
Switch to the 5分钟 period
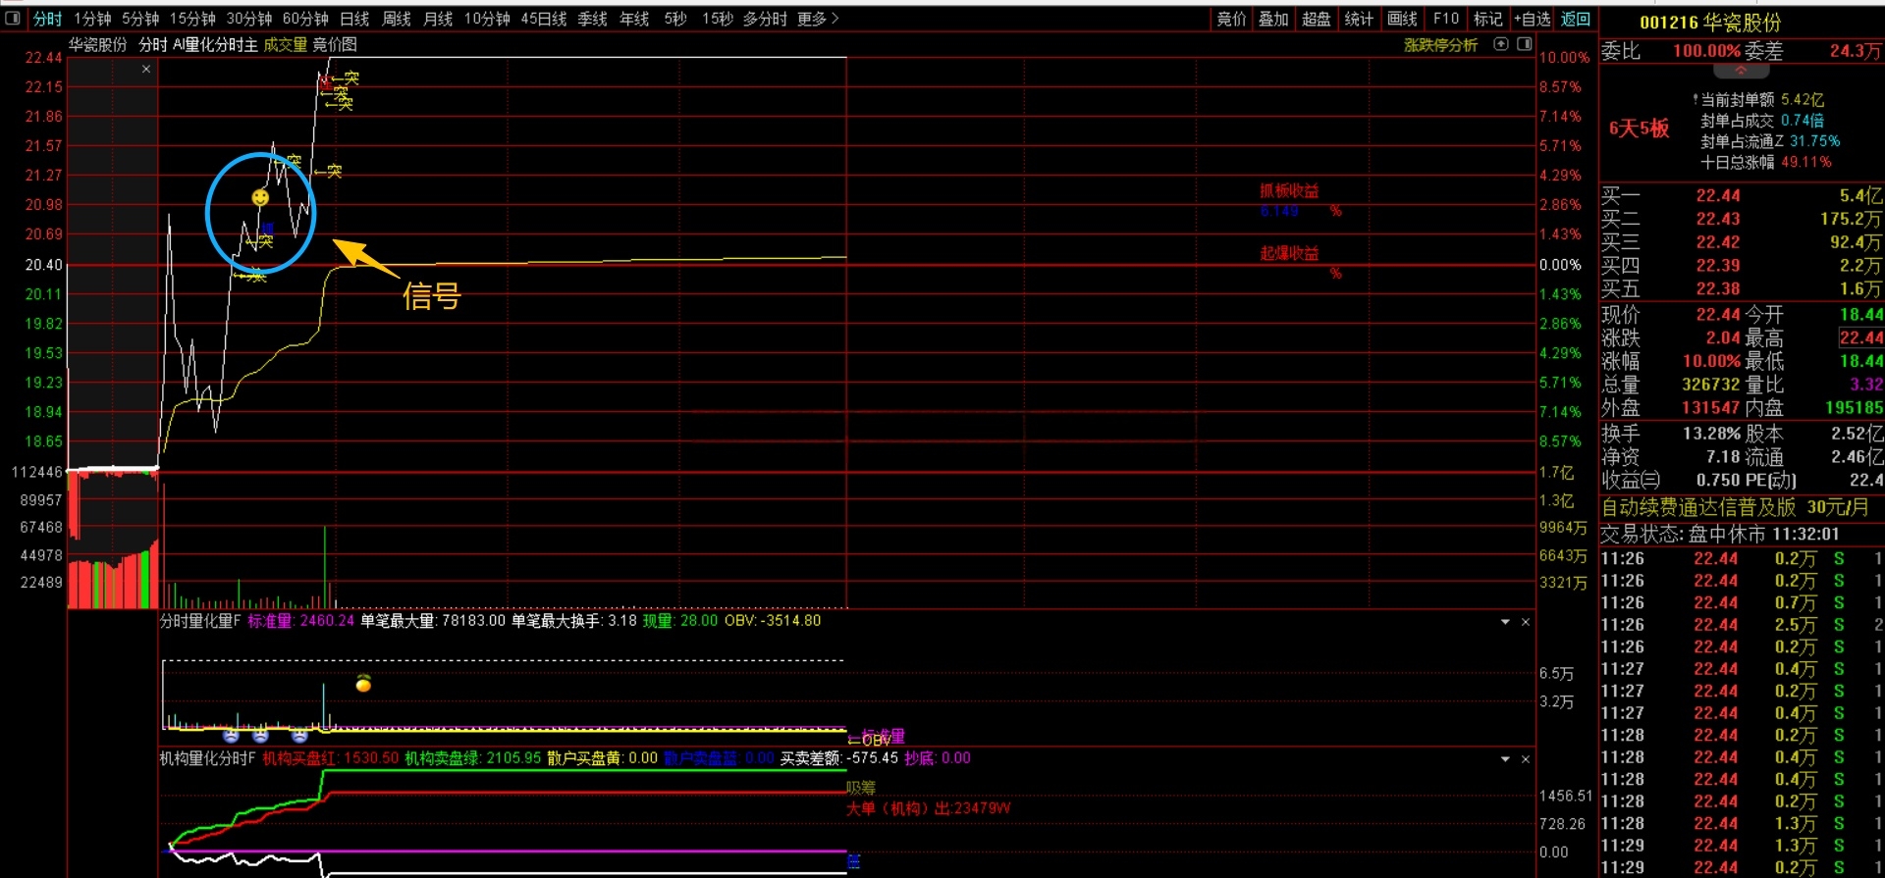tap(140, 19)
